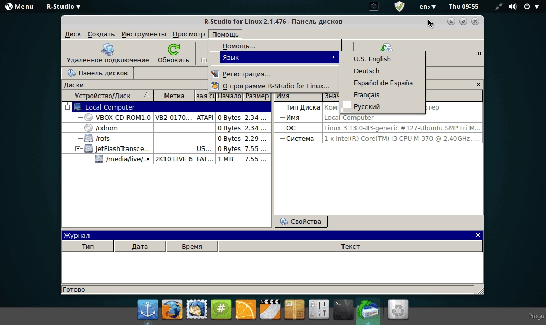The height and width of the screenshot is (325, 546).
Task: Launch Firefox from the dock
Action: click(x=172, y=309)
